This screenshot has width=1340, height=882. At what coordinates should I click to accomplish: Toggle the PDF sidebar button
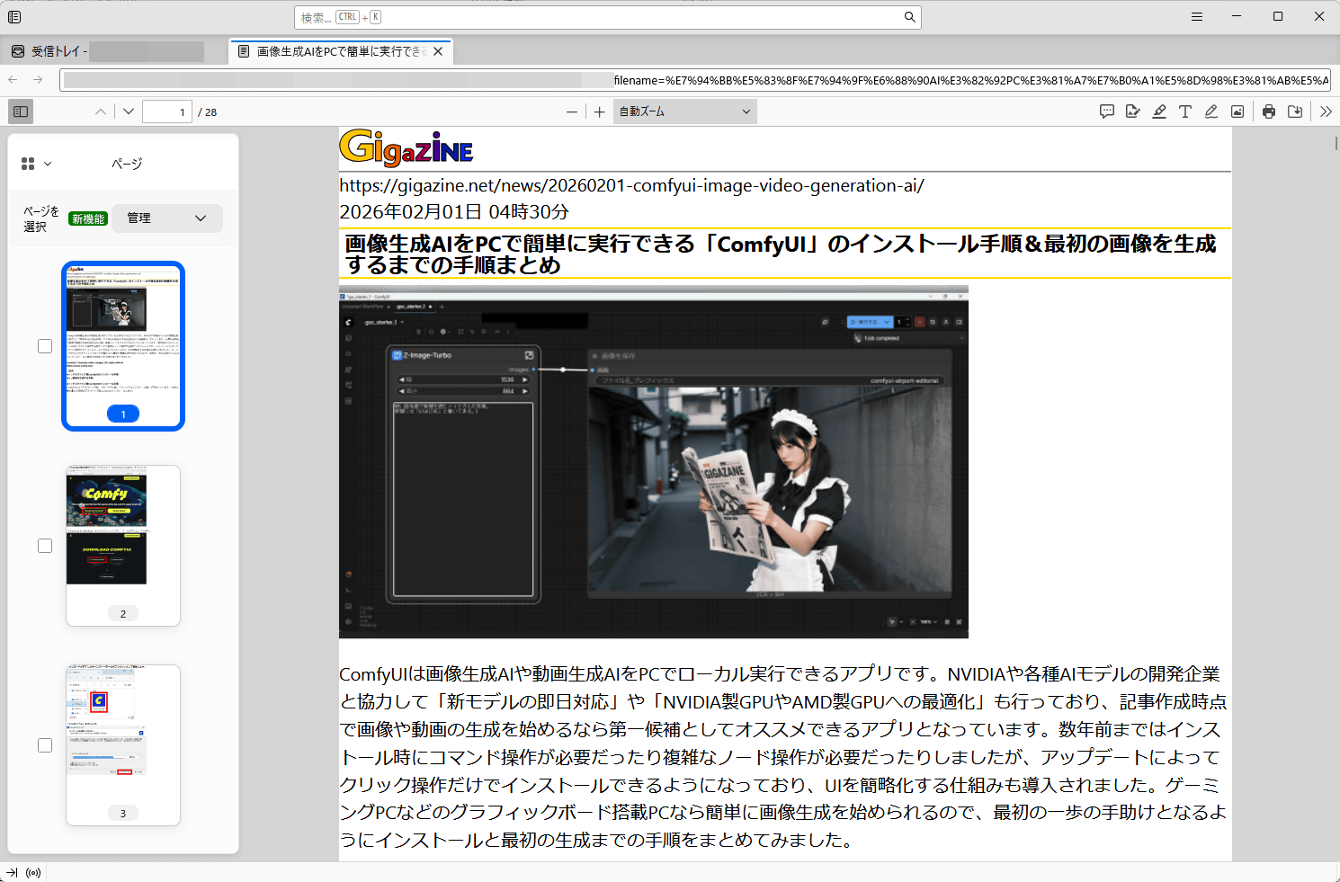[x=21, y=111]
